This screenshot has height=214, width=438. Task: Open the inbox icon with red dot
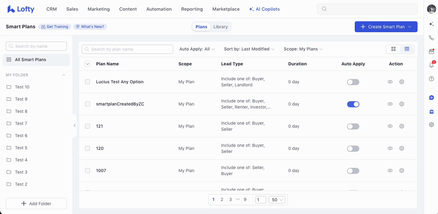[431, 51]
